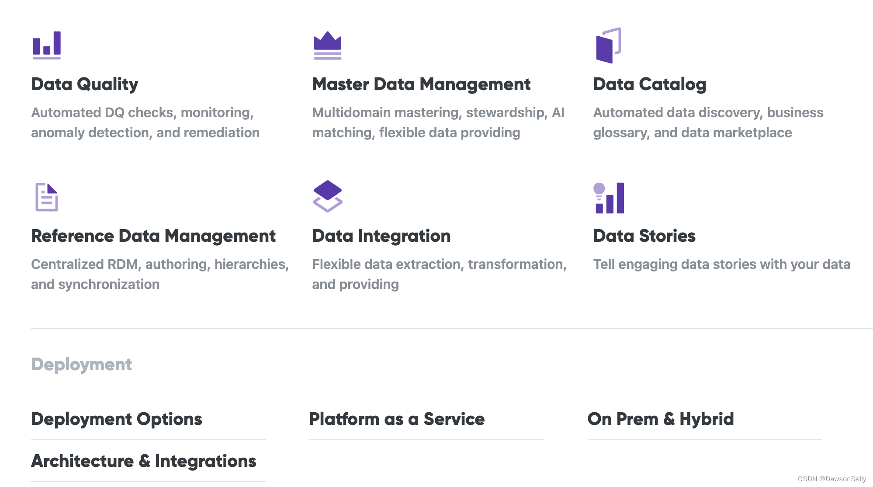Choose On Prem & Hybrid entry
This screenshot has width=873, height=487.
click(x=661, y=419)
